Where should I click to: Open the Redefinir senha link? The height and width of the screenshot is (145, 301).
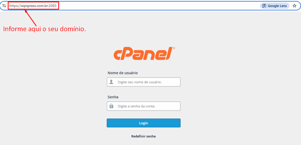[143, 136]
